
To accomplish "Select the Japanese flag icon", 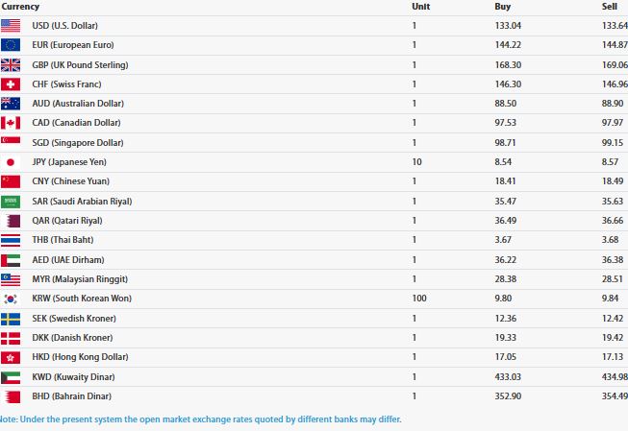I will tap(11, 162).
